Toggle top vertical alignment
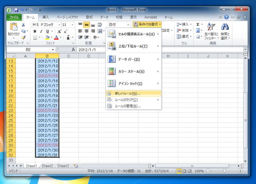 pyautogui.click(x=80, y=25)
